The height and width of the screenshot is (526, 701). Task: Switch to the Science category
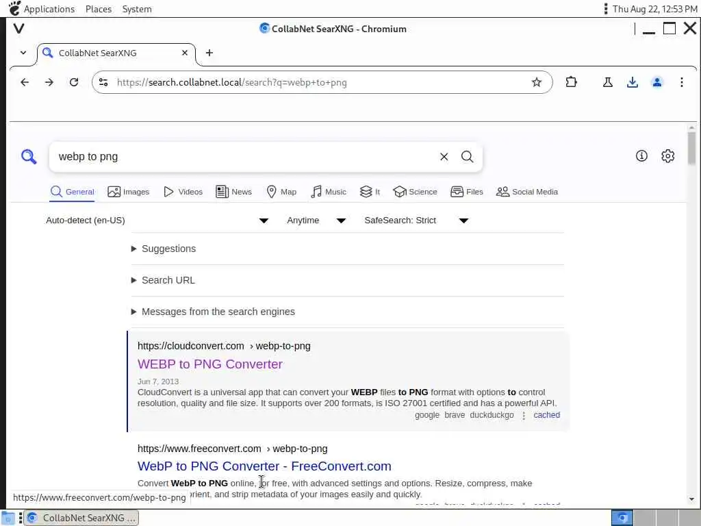tap(415, 192)
